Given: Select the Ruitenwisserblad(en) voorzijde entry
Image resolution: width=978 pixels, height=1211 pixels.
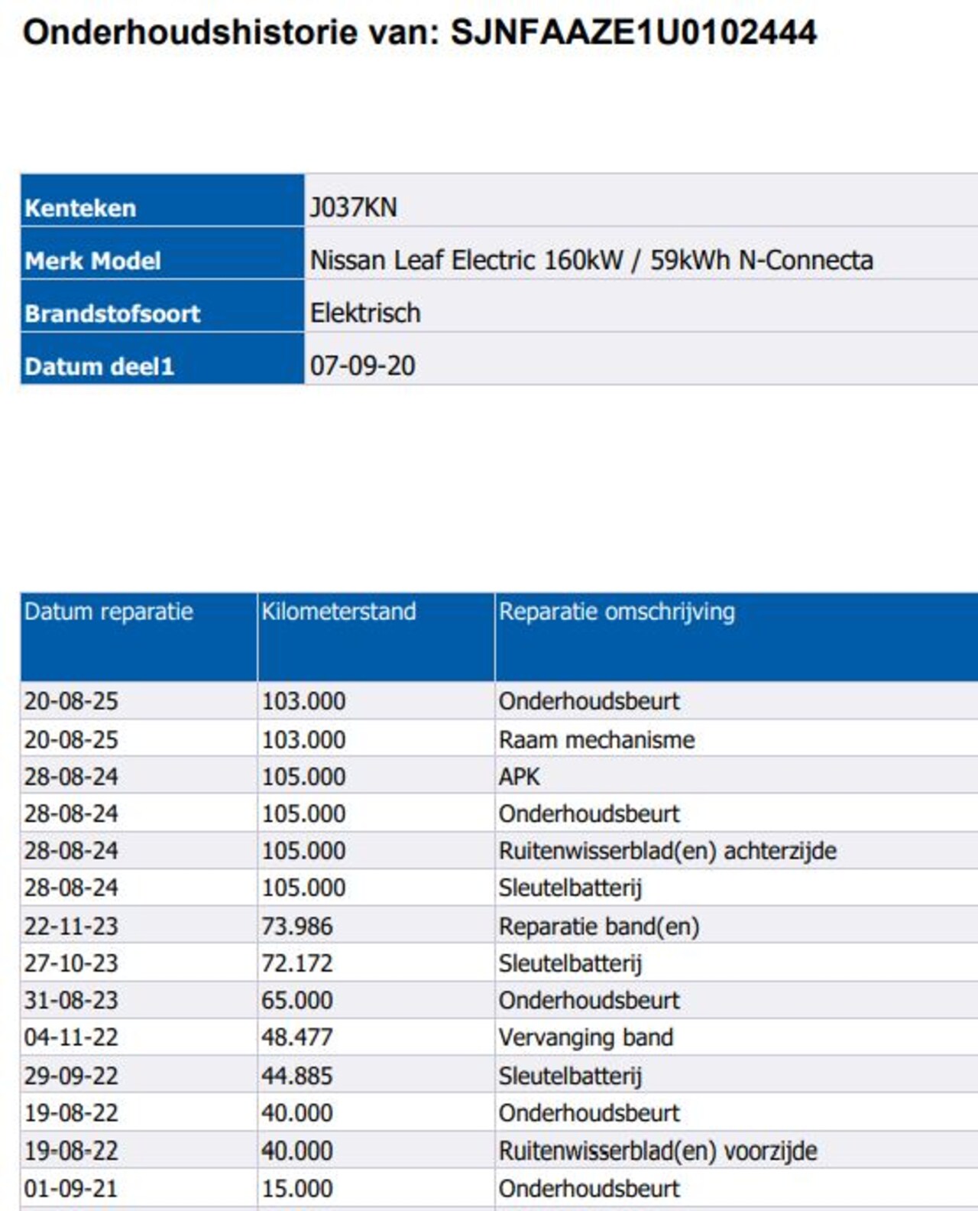Looking at the screenshot, I should pyautogui.click(x=658, y=1151).
